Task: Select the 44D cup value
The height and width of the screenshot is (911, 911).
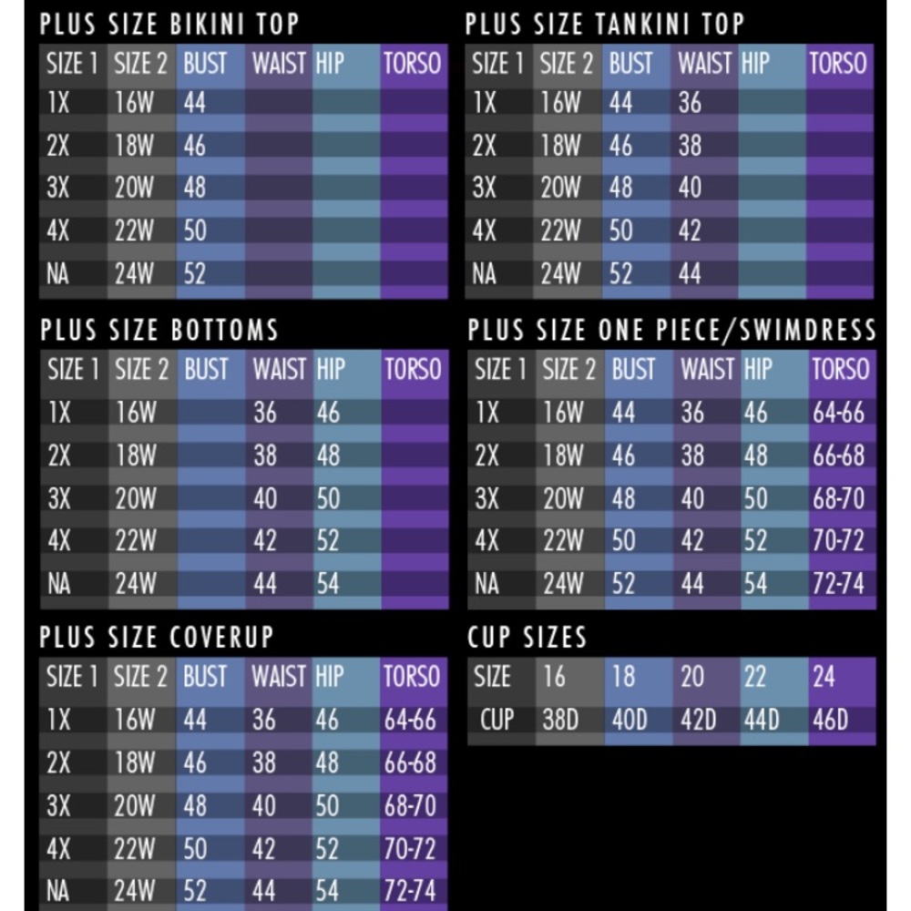Action: click(x=762, y=720)
